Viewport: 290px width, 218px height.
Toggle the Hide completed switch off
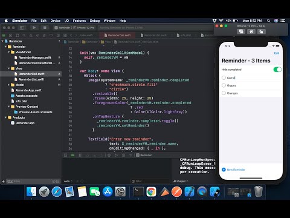(277, 70)
